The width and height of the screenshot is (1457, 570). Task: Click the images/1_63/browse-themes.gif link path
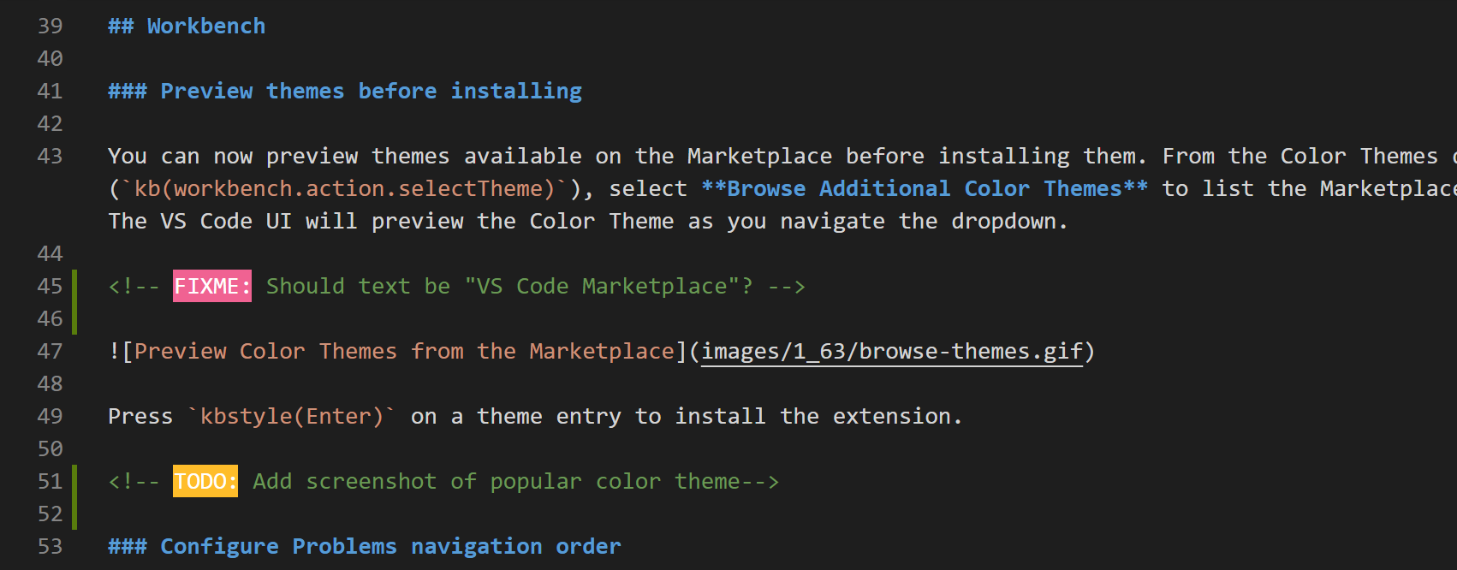coord(892,352)
